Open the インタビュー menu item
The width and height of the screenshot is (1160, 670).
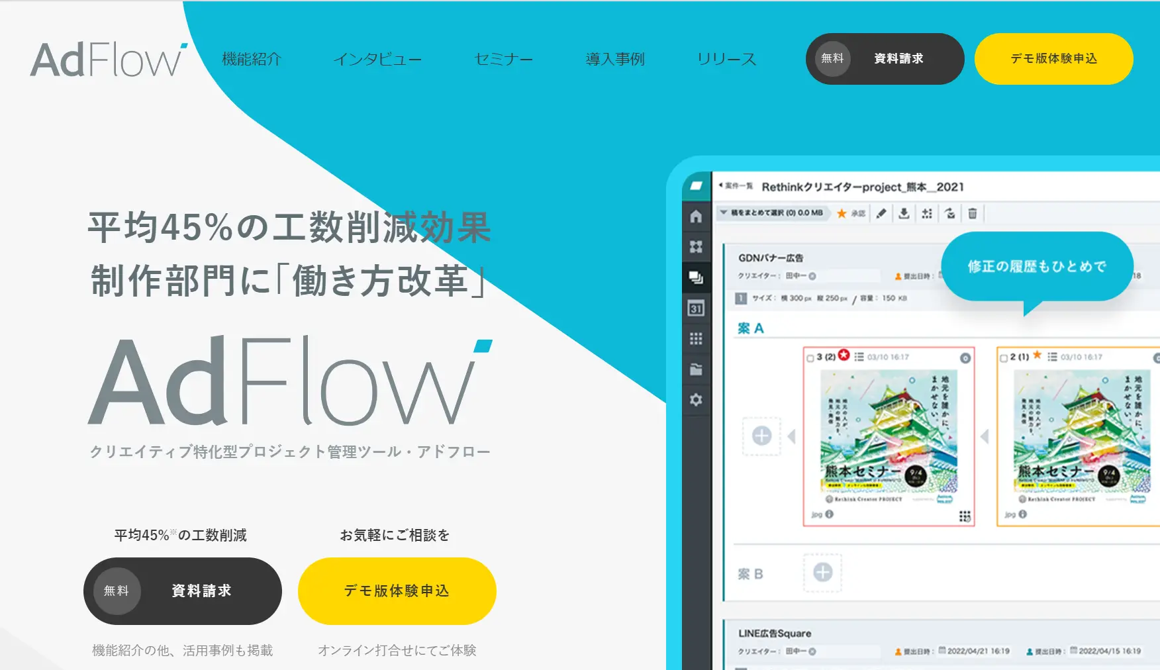377,59
